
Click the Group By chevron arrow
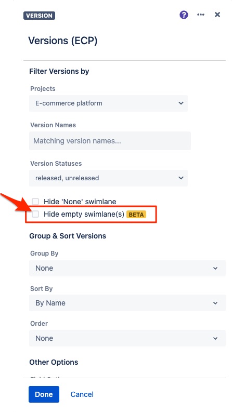215,268
